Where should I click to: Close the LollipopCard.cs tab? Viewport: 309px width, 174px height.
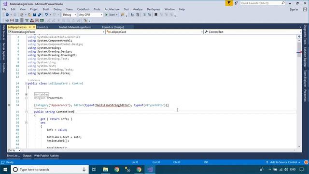click(34, 27)
